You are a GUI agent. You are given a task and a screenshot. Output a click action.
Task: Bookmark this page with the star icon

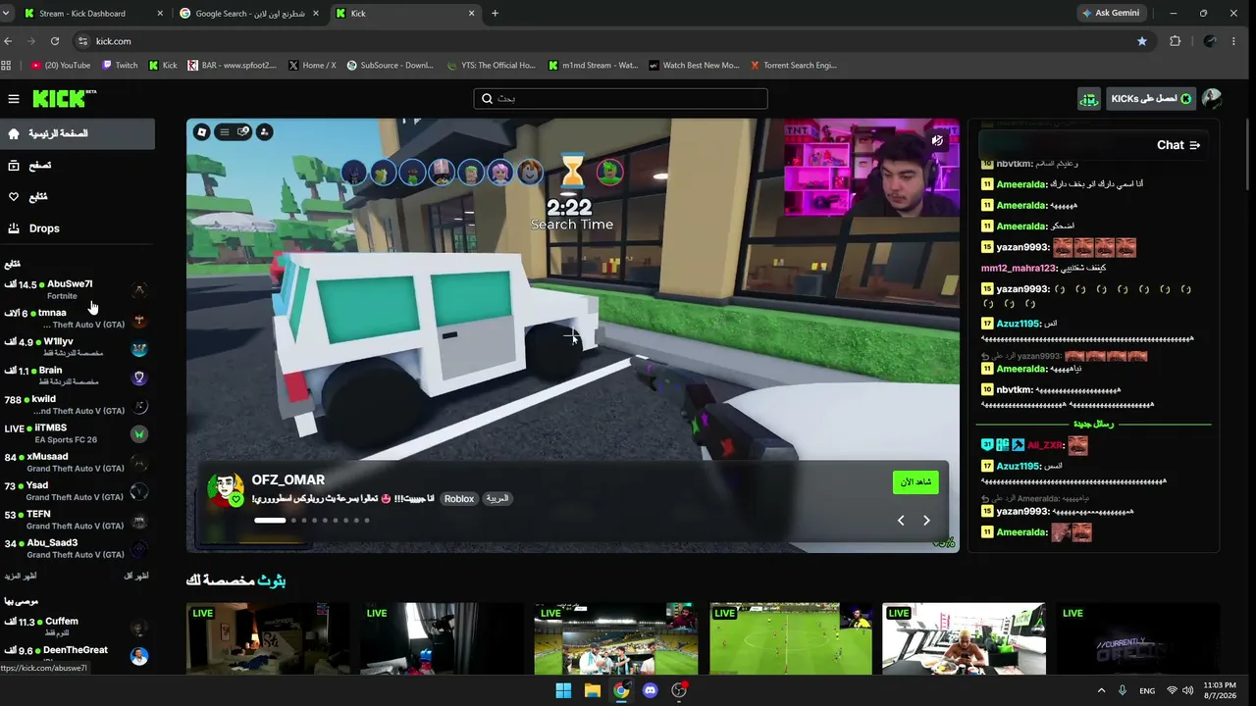[1142, 41]
